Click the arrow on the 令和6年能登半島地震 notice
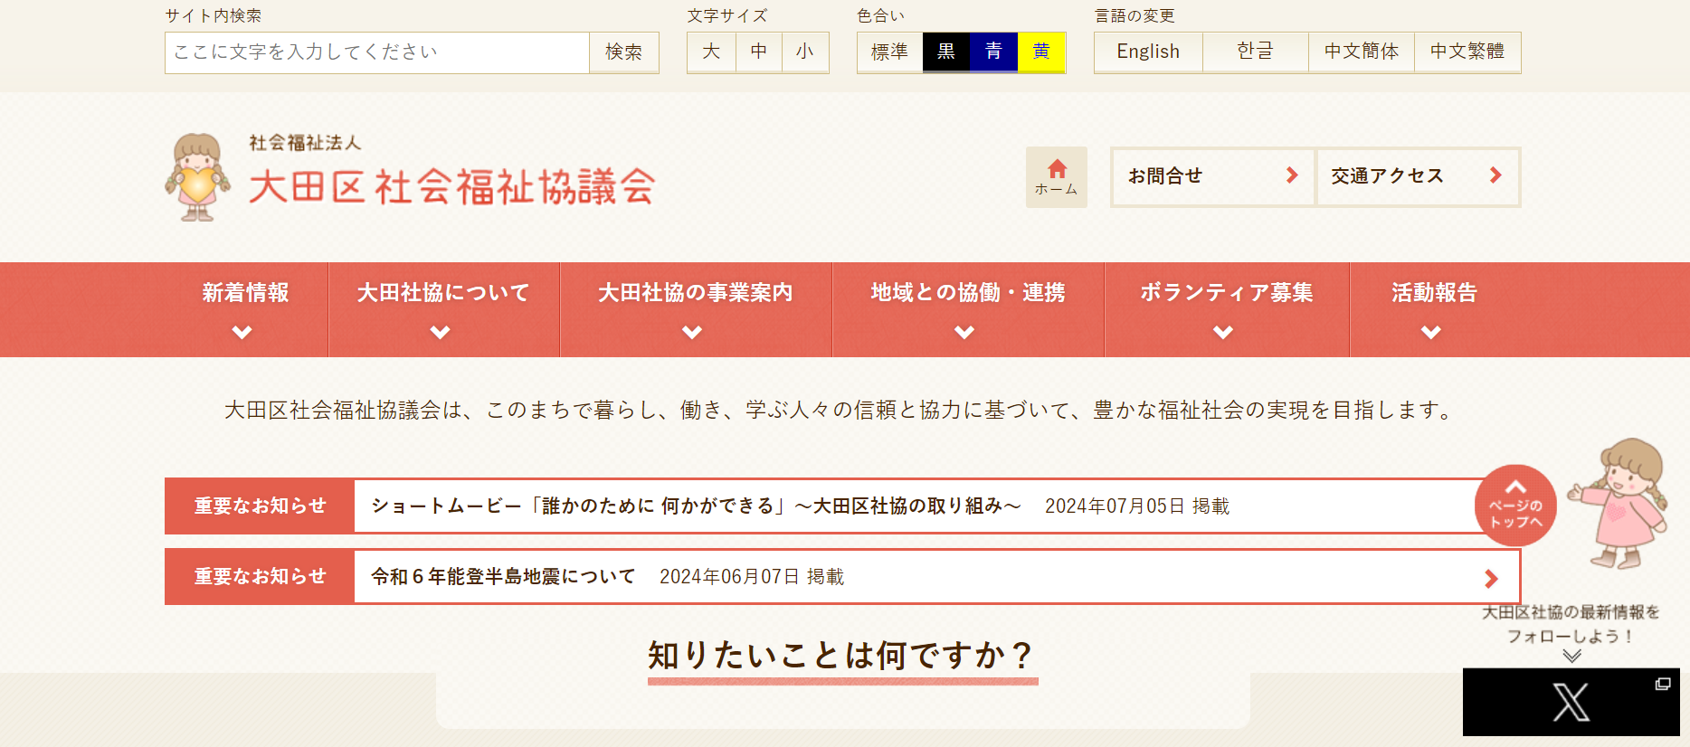The width and height of the screenshot is (1690, 747). (1491, 578)
